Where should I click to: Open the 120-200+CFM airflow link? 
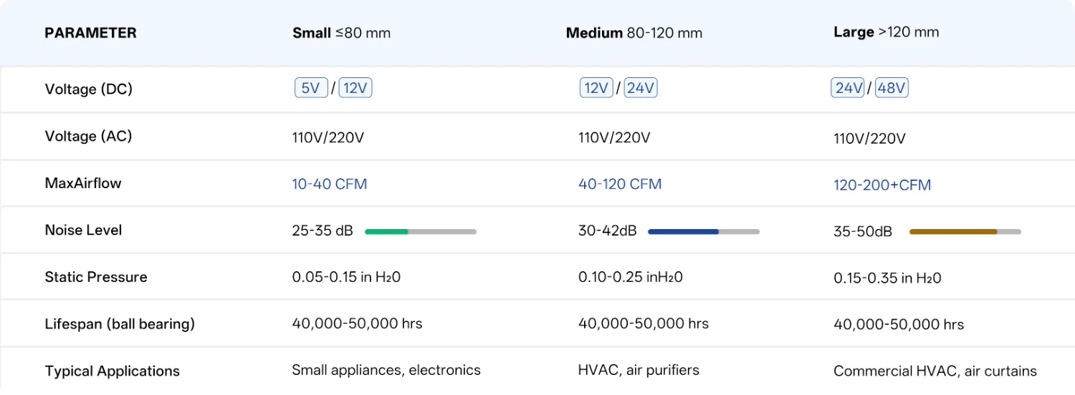(882, 185)
